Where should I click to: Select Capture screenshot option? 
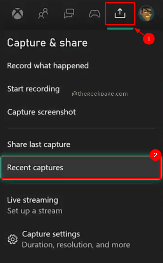(x=41, y=112)
